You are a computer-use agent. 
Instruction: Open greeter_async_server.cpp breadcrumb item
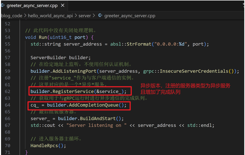click(130, 16)
